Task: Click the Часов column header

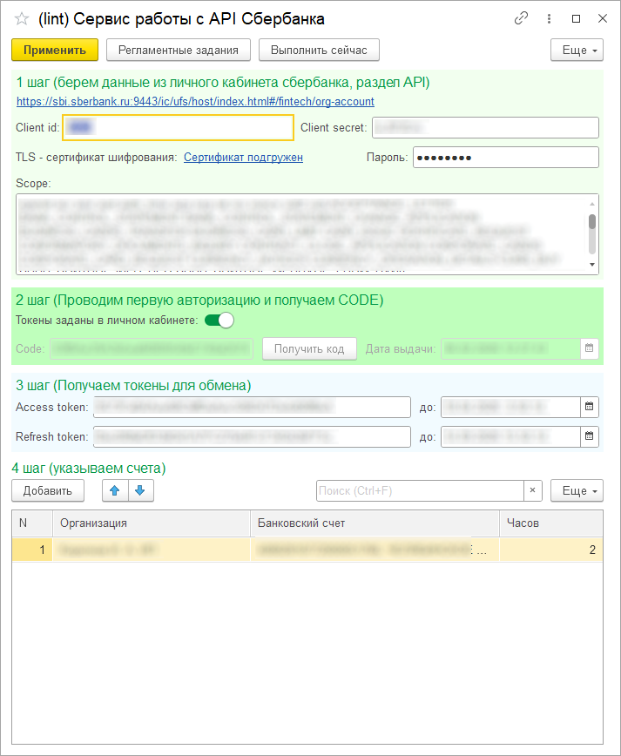Action: tap(551, 523)
